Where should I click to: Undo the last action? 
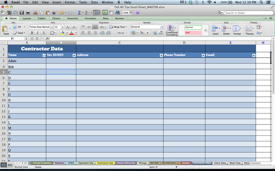coord(61,13)
